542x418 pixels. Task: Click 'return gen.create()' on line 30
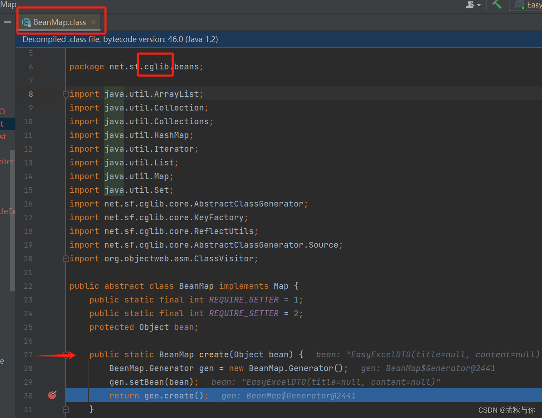tap(157, 396)
